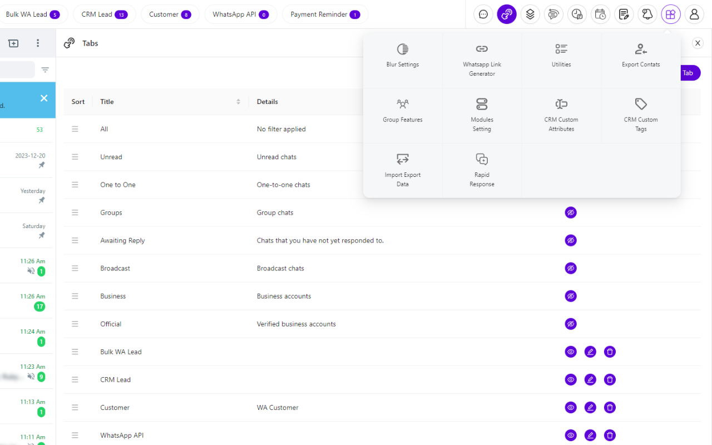The height and width of the screenshot is (445, 712).
Task: Switch to WhatsApp API top tab
Action: (x=241, y=14)
